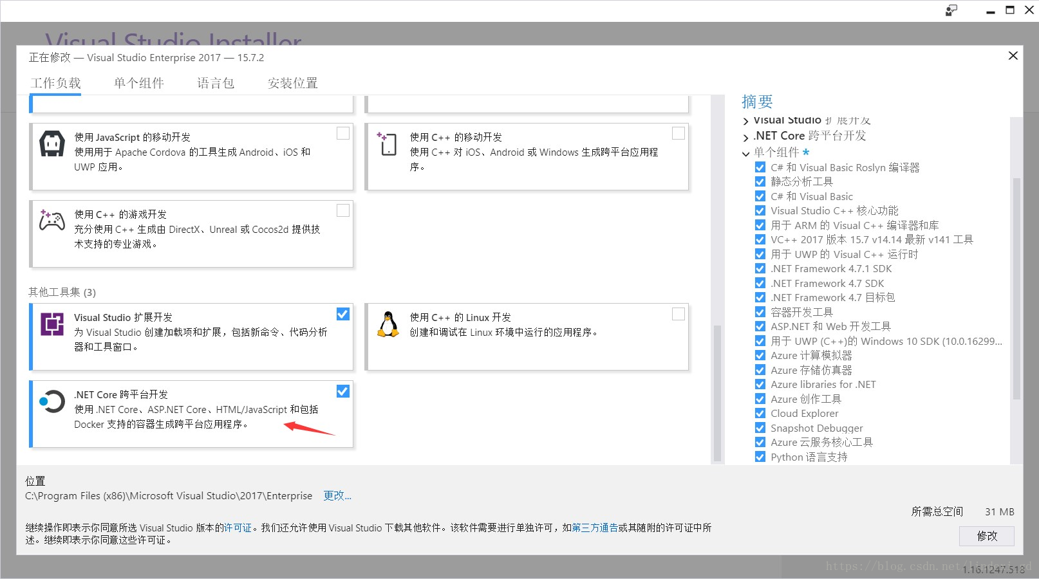
Task: Uncheck 静态分析工具 component
Action: coord(760,181)
